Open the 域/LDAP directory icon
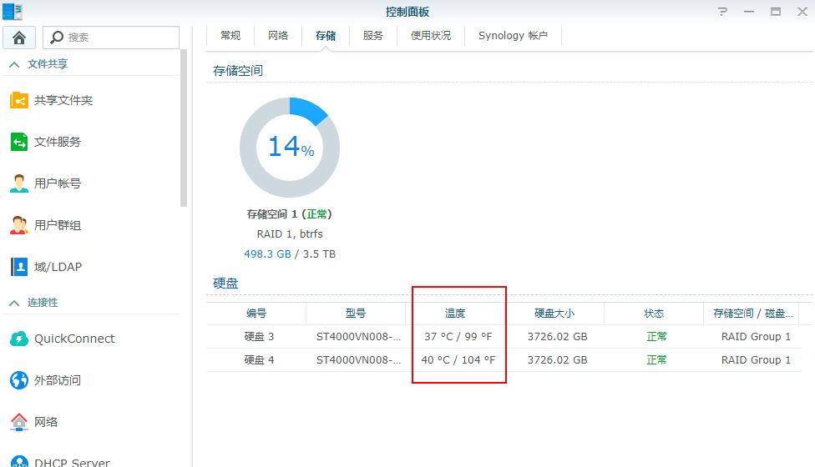This screenshot has width=815, height=467. coord(19,267)
